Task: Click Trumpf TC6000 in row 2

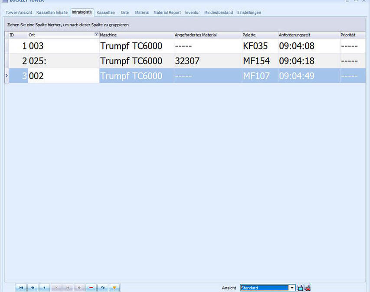Action: point(137,61)
